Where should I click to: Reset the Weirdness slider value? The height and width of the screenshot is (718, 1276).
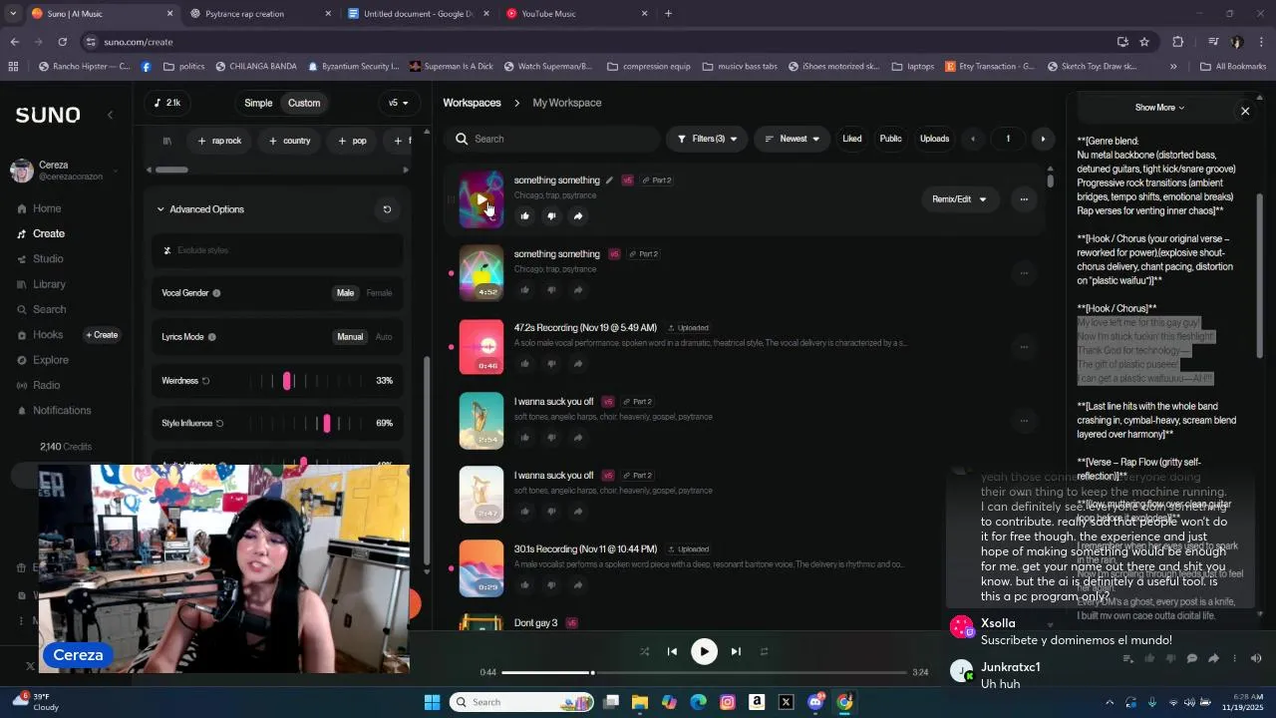pos(206,381)
